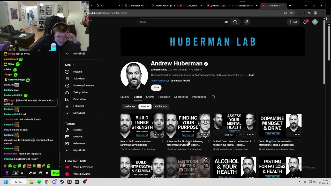Click the YouTube search magnifier button
Screen dimensions: 331x186
[x=235, y=22]
